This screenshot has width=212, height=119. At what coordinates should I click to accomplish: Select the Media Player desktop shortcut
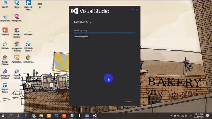tap(28, 46)
